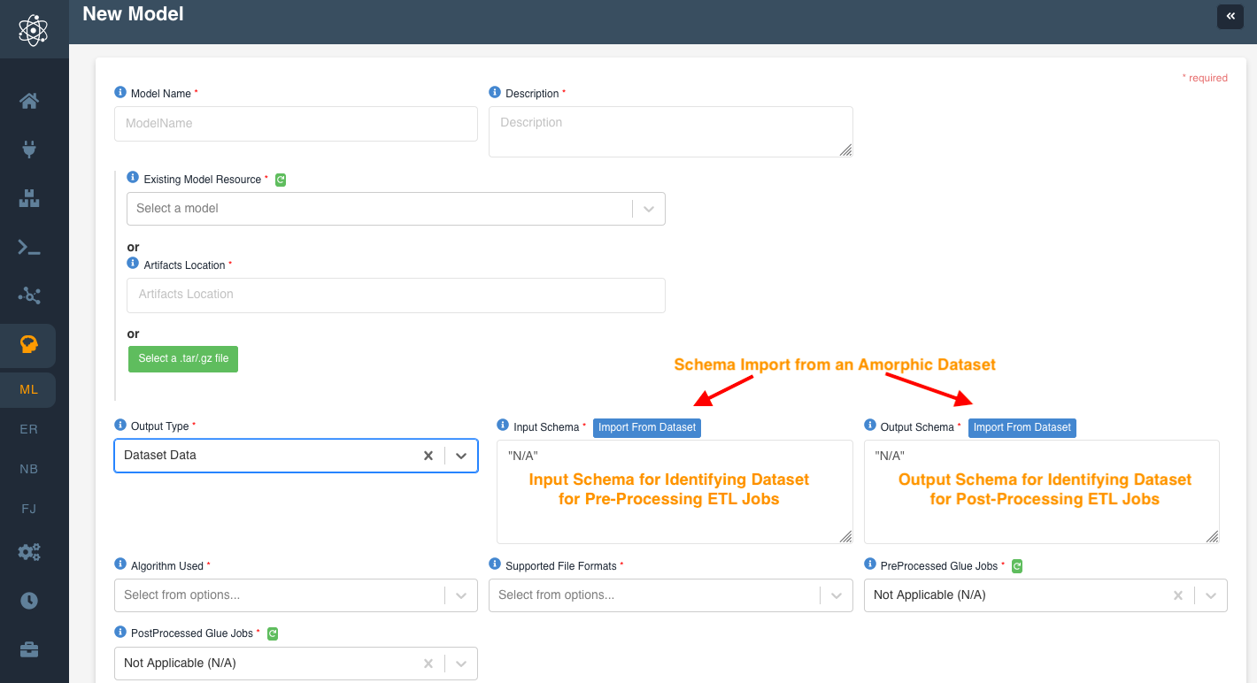Refresh the PostProcessed Glue Jobs list
1257x683 pixels.
[x=273, y=633]
